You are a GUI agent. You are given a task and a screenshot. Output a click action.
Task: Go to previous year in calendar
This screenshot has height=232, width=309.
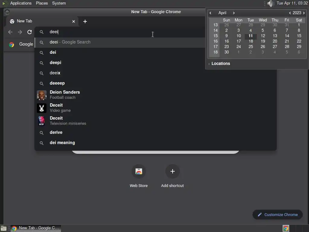(x=290, y=13)
